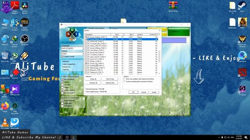This screenshot has height=140, width=250.
Task: Enable Unknown under Absent in DriverPacks
Action: tap(62, 103)
